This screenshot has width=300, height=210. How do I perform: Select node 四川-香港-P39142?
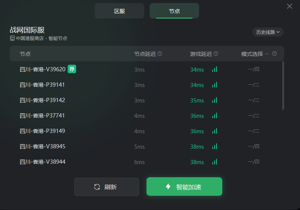click(x=147, y=100)
